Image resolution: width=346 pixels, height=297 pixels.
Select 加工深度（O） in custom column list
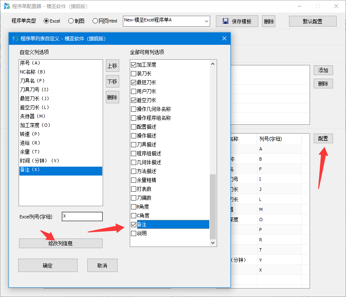click(61, 125)
